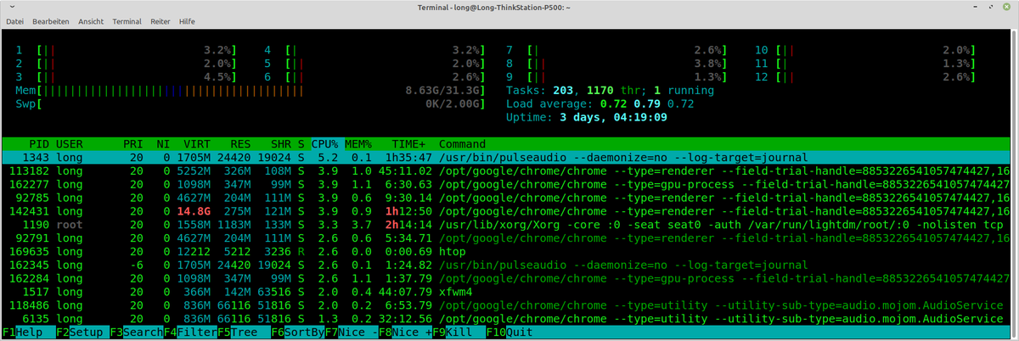Image resolution: width=1019 pixels, height=341 pixels.
Task: Sort by the USER column header
Action: pyautogui.click(x=70, y=144)
